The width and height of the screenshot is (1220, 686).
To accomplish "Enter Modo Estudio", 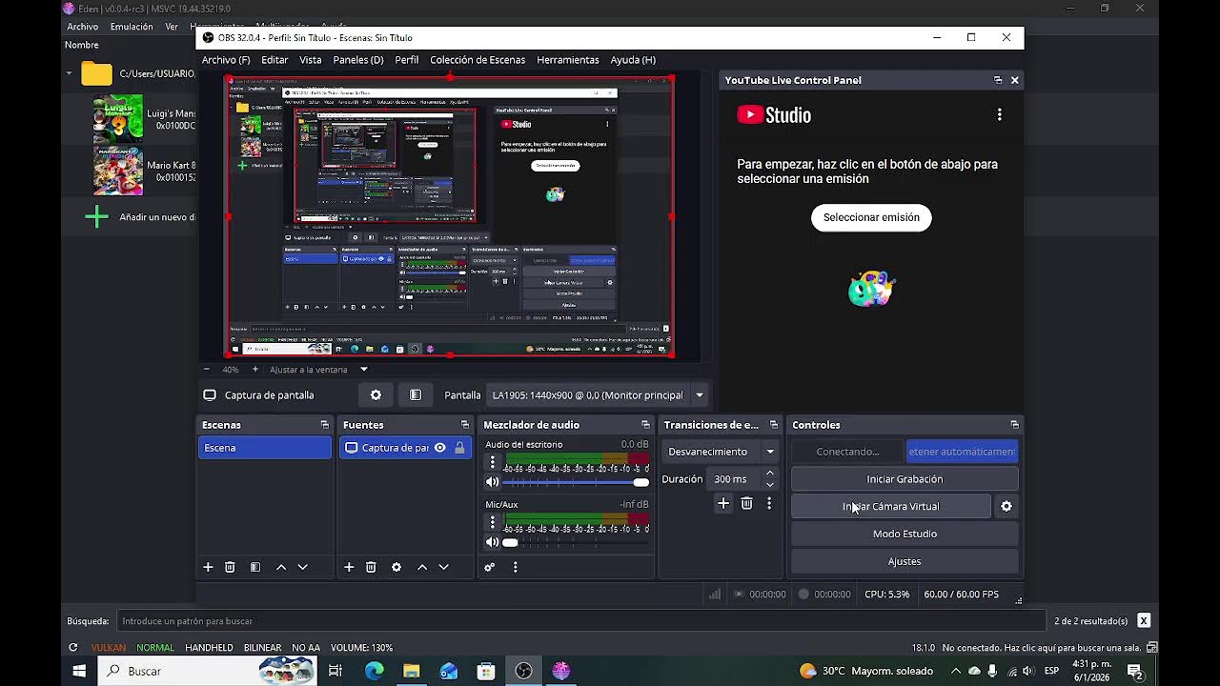I will pyautogui.click(x=905, y=534).
